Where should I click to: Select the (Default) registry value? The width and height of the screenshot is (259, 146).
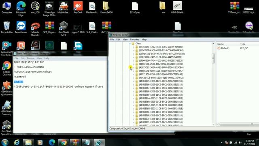click(225, 48)
